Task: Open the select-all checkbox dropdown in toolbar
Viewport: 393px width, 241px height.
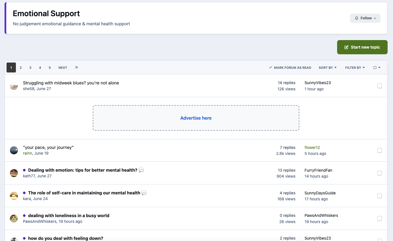Action: click(377, 68)
